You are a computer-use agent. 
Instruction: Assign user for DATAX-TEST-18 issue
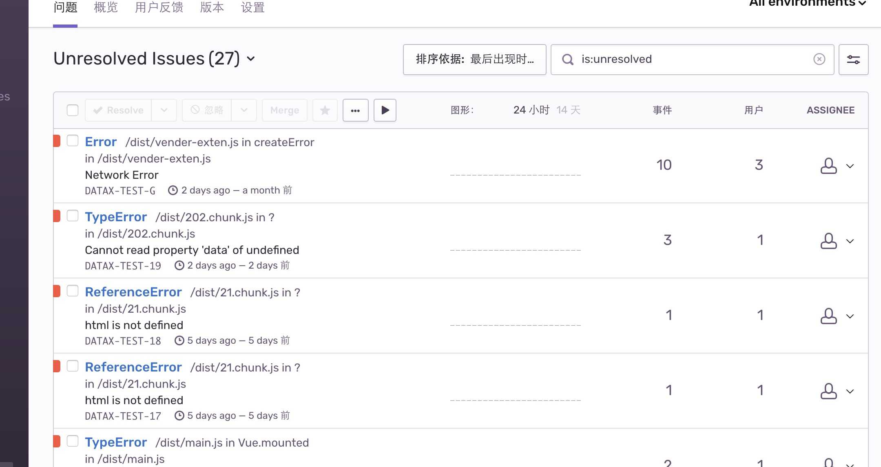(828, 316)
